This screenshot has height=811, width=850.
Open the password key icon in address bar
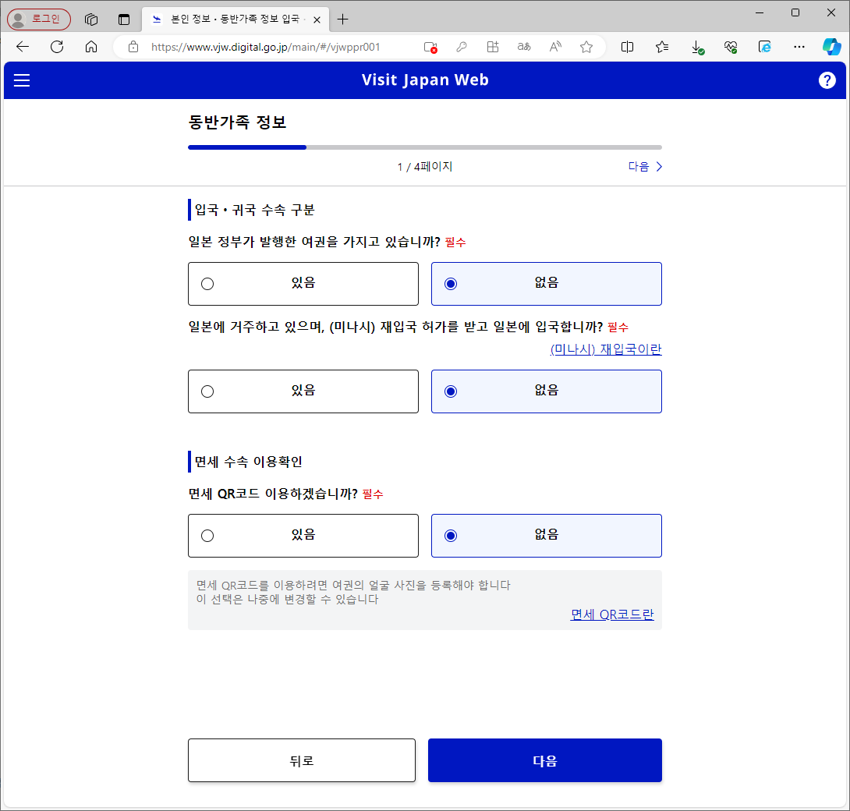[x=462, y=47]
